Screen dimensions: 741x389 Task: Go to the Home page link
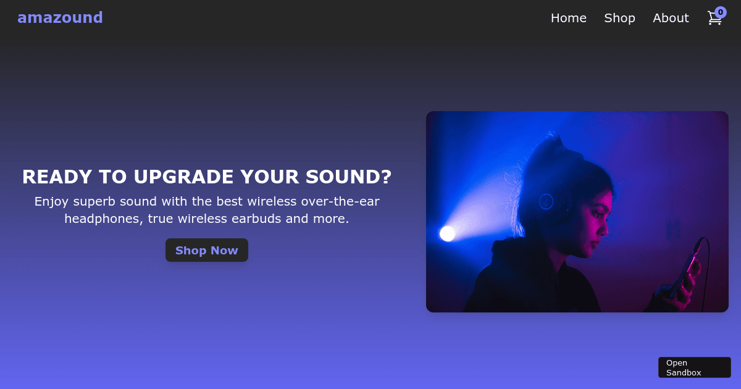tap(569, 18)
